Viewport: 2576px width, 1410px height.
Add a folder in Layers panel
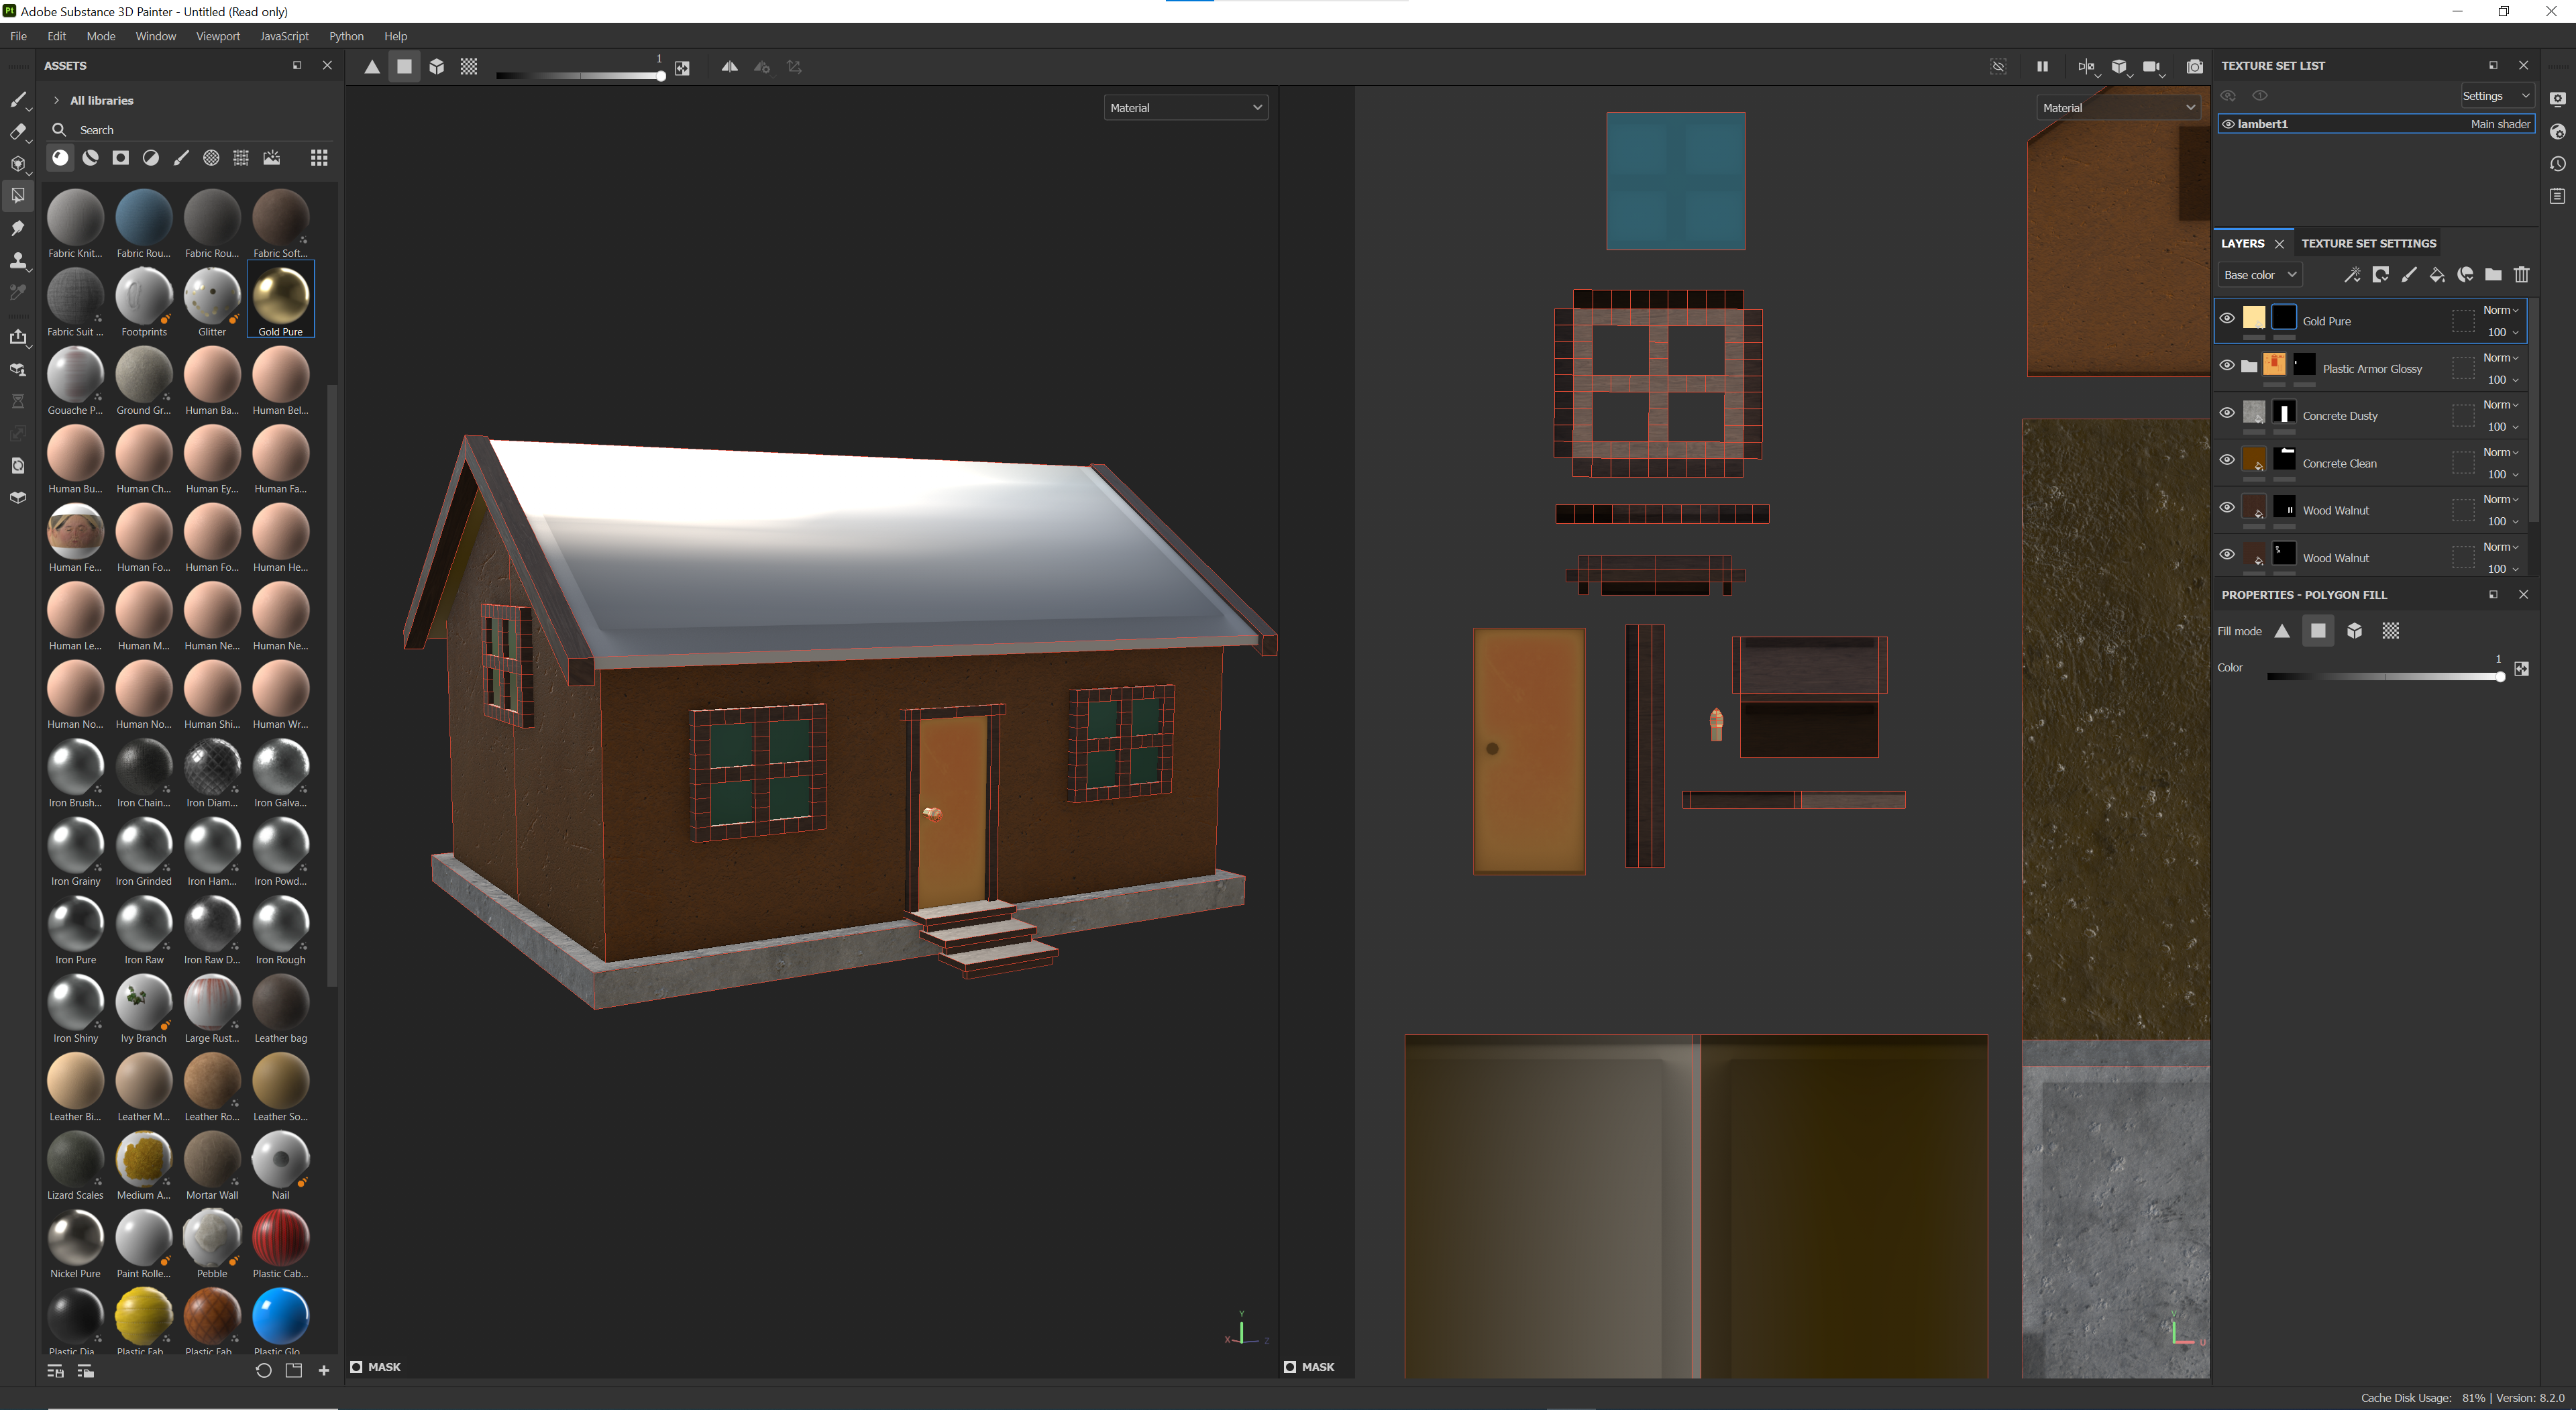pos(2493,275)
